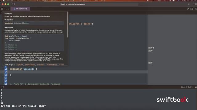Click the closing brace on line 50
197x110 pixels.
click(10, 75)
